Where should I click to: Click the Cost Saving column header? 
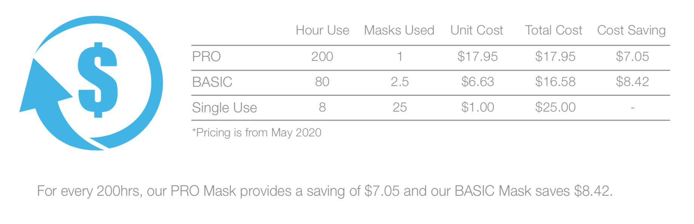point(631,30)
